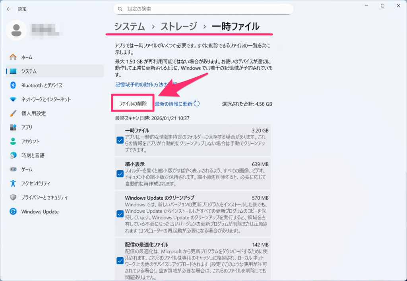The width and height of the screenshot is (407, 281).
Task: Click the 設定の検索 search box
Action: click(x=203, y=9)
